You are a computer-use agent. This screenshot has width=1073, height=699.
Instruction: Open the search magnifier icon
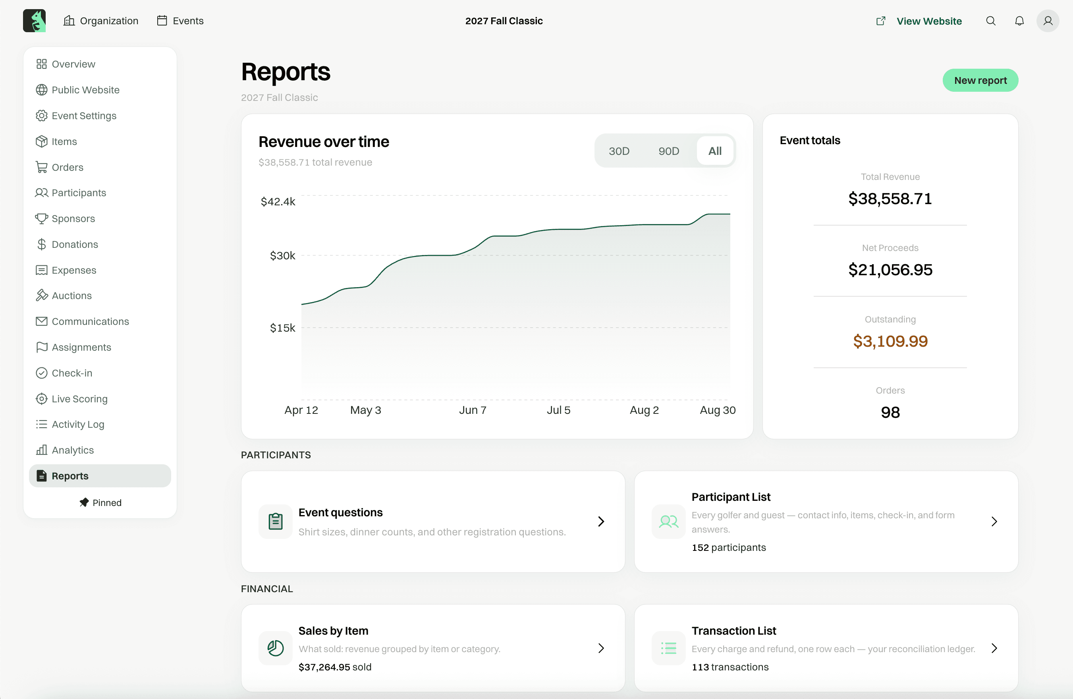990,21
